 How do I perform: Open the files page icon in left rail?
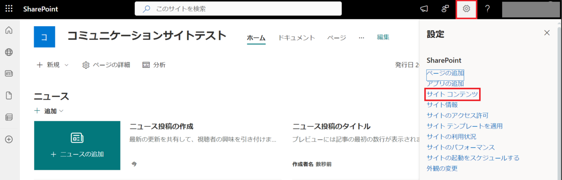8,95
